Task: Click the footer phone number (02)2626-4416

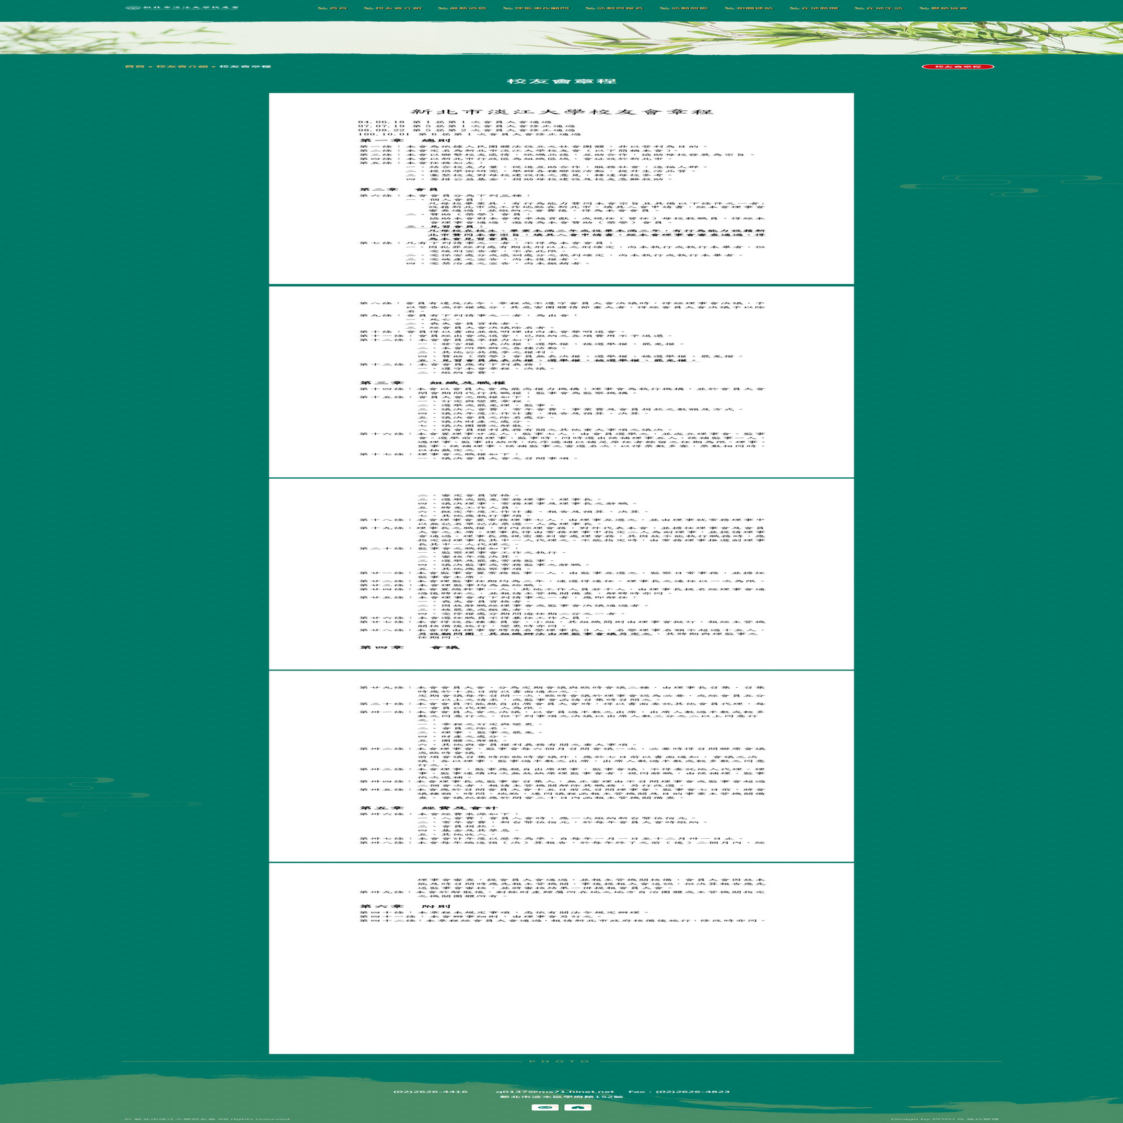Action: coord(430,1092)
